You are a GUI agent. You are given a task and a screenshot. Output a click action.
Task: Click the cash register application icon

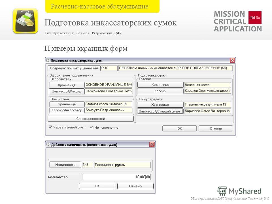click(x=25, y=21)
